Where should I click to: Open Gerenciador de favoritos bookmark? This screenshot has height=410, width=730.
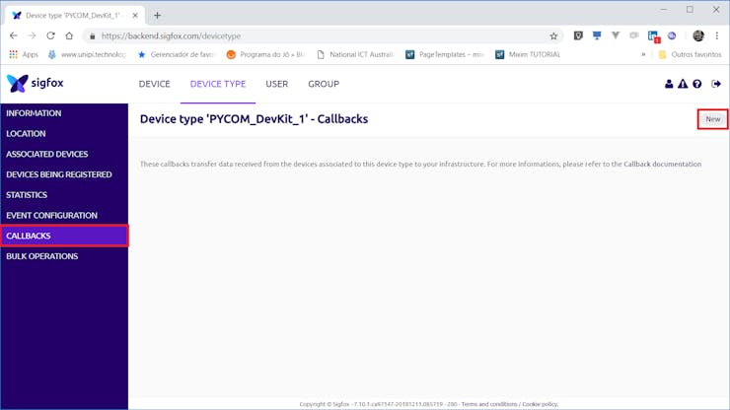[x=177, y=54]
